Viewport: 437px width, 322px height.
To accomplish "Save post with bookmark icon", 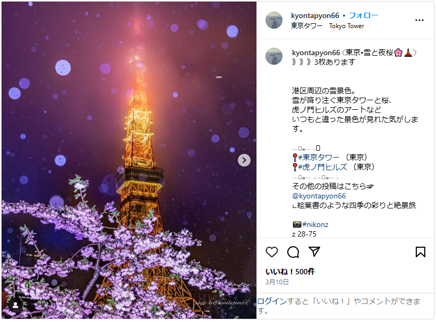I will tap(421, 252).
